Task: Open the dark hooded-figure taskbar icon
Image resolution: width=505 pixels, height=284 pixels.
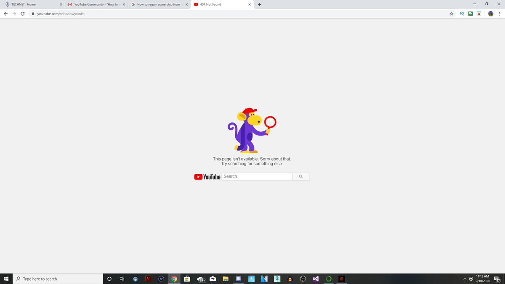Action: pos(290,279)
